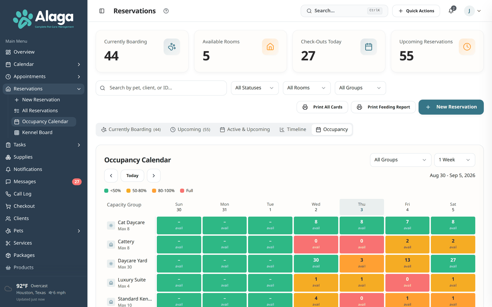Click the calendar icon on Check-Outs Today card

pyautogui.click(x=369, y=47)
